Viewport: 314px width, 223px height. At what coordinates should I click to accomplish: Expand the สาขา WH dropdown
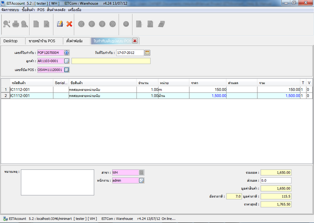point(142,173)
